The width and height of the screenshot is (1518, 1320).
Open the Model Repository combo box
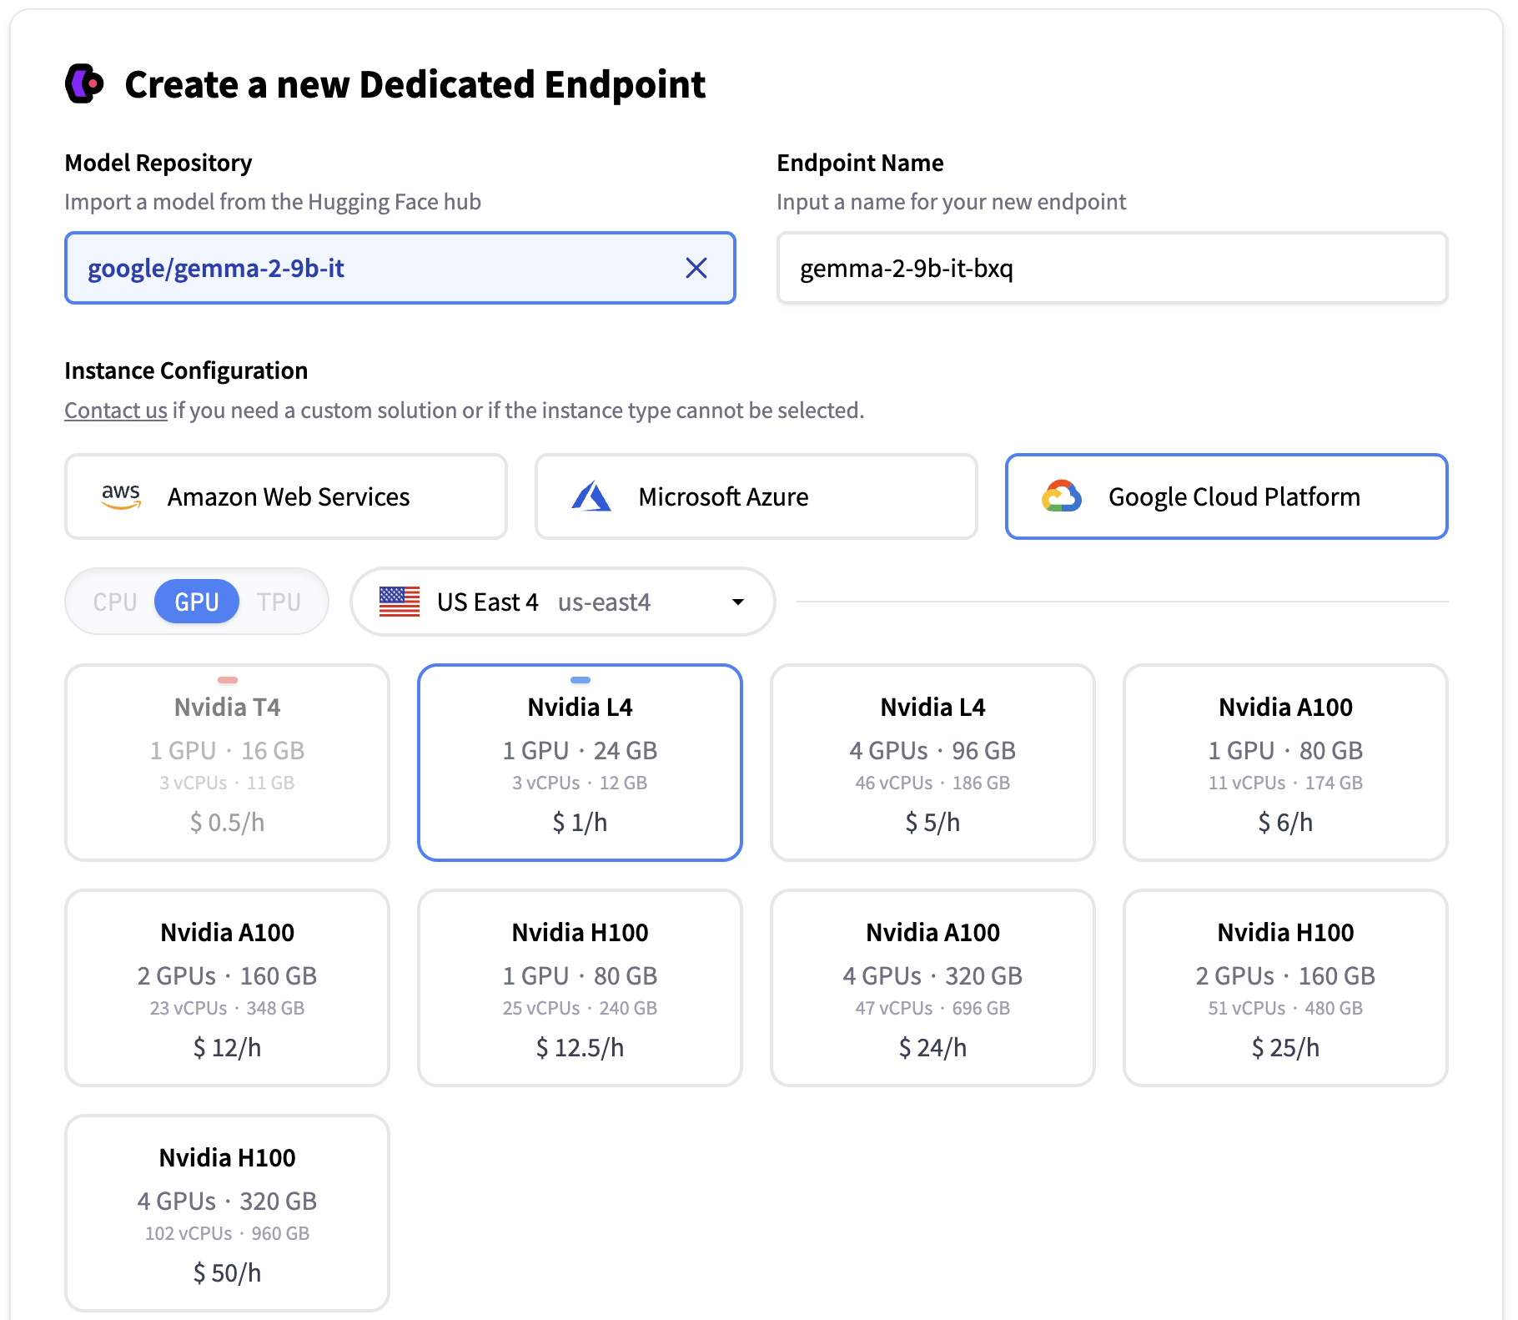coord(375,268)
